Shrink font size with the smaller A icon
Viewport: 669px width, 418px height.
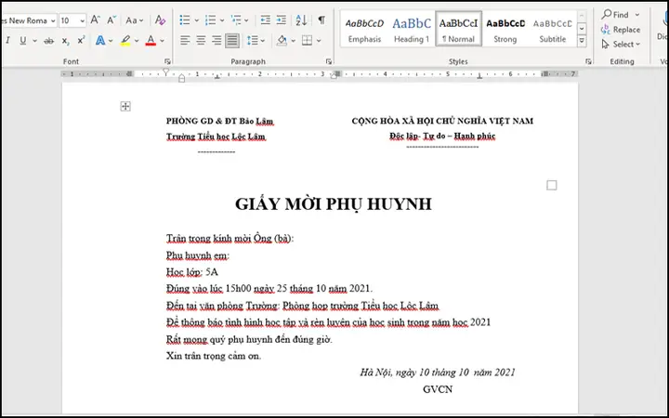111,20
